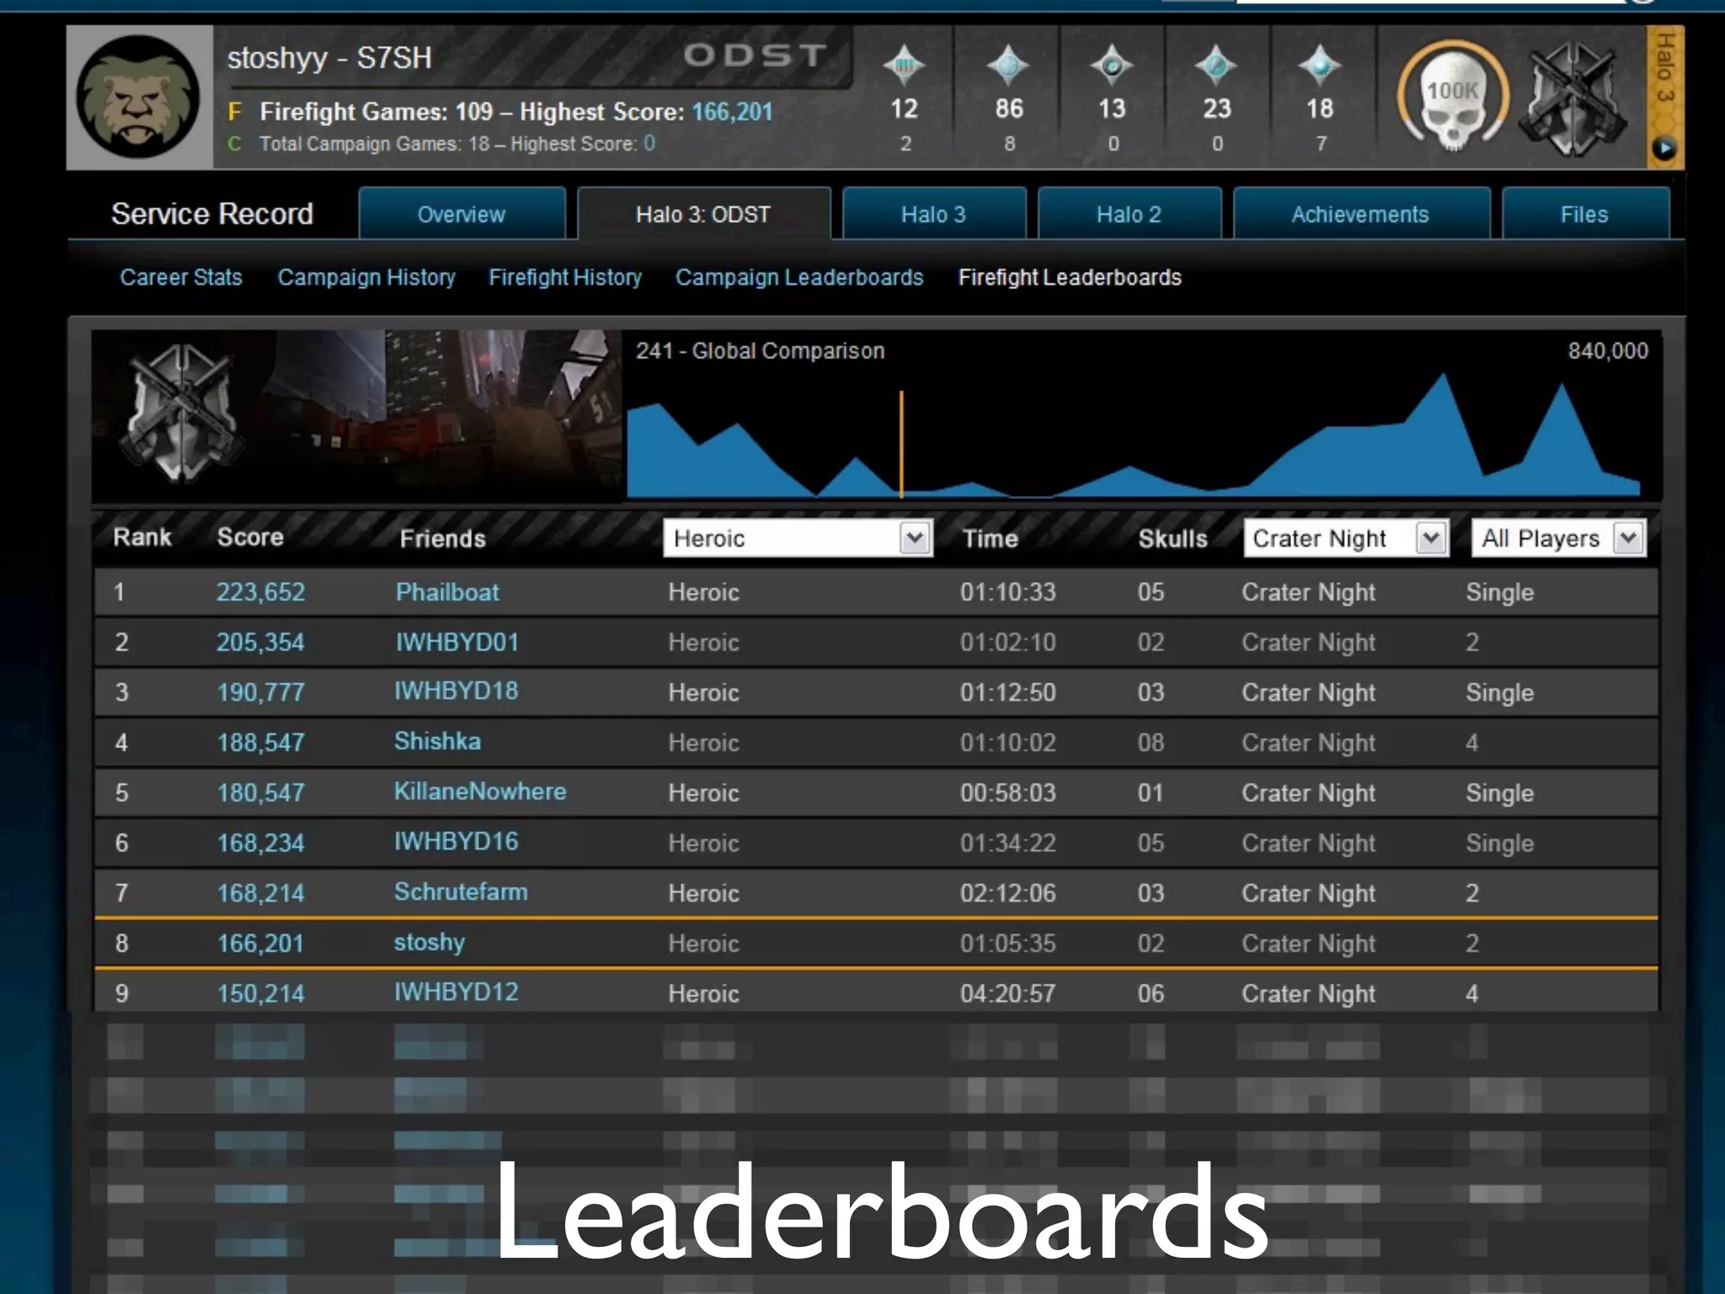The image size is (1725, 1294).
Task: Click the 100K skull badge
Action: (1452, 97)
